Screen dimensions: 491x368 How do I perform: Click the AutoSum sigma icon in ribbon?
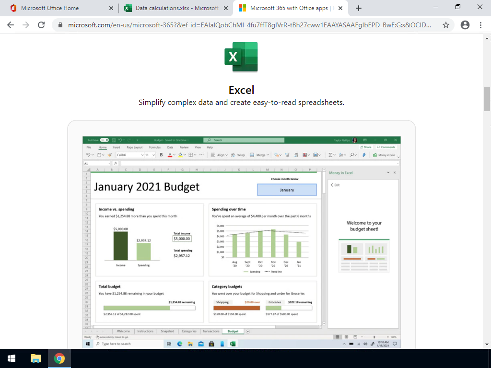[x=330, y=155]
